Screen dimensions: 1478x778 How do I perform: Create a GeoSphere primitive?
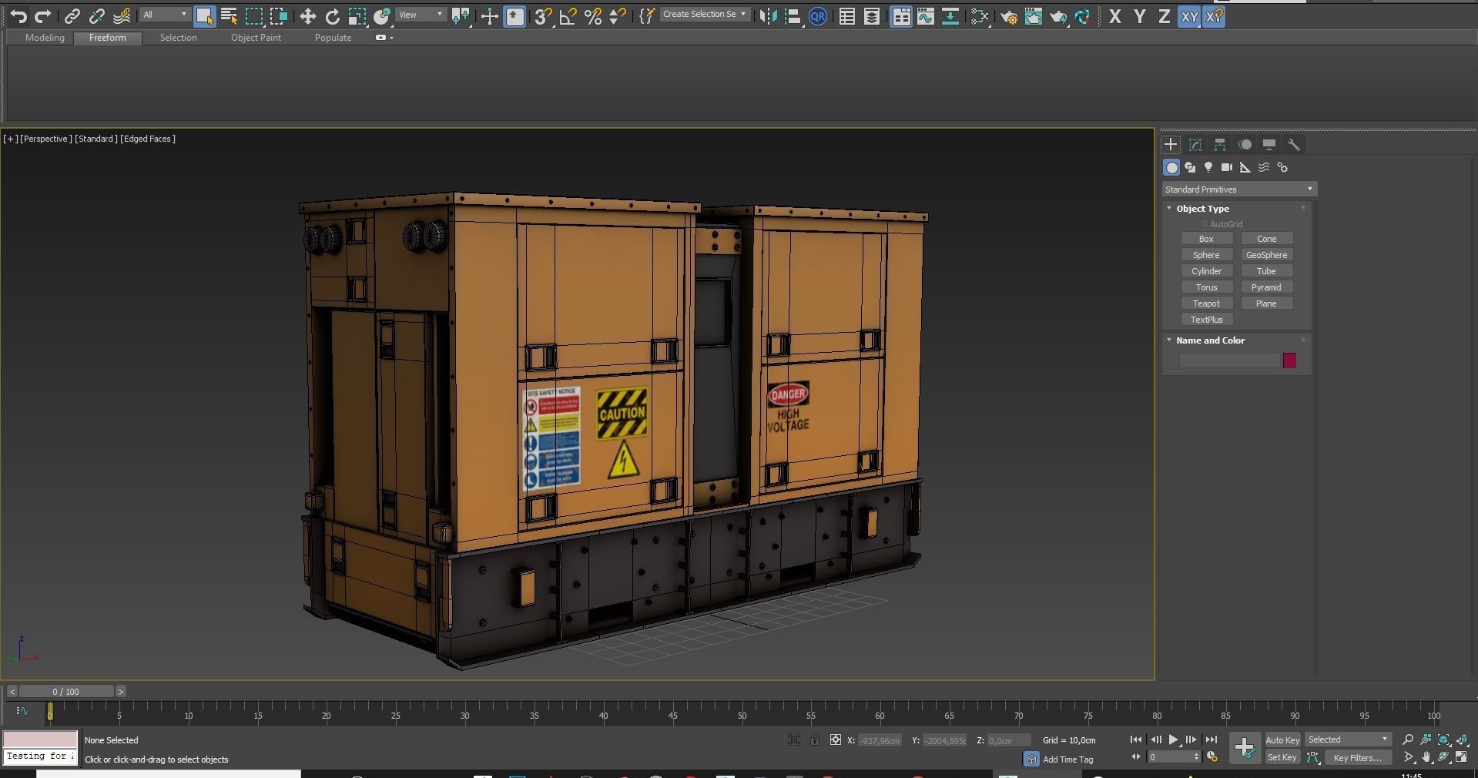pos(1266,255)
